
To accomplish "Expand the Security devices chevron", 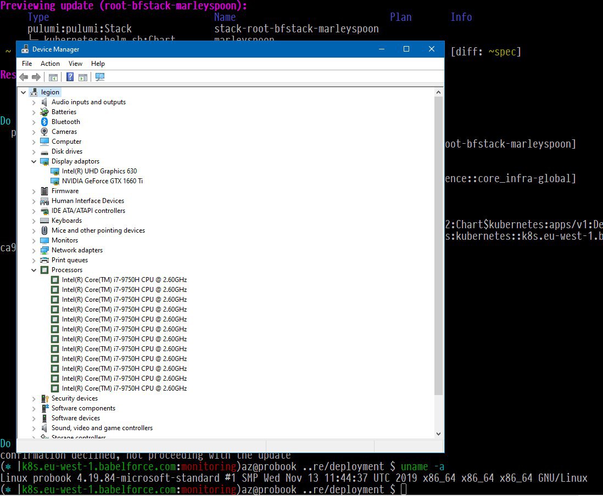I will 34,399.
